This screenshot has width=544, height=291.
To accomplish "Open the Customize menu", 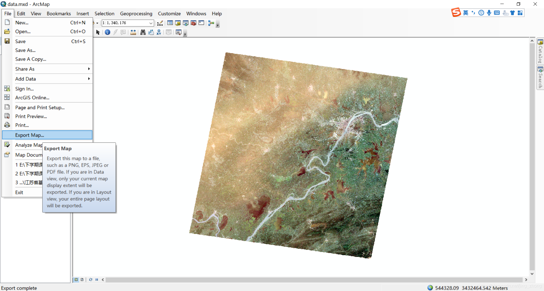I will (x=169, y=14).
